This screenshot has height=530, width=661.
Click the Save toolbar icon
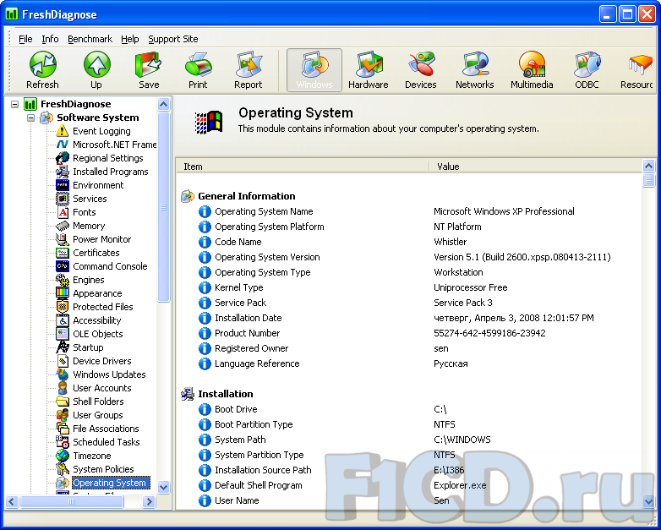(149, 70)
